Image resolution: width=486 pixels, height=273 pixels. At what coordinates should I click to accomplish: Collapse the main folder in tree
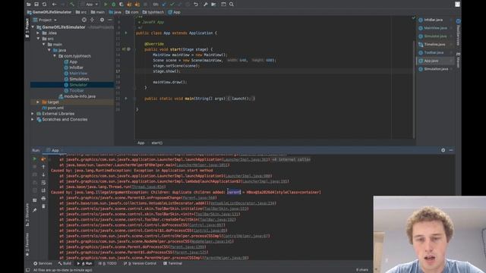click(x=44, y=45)
